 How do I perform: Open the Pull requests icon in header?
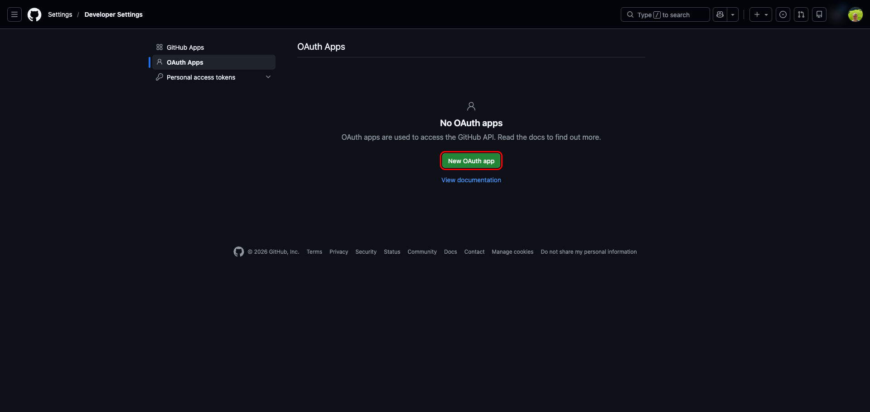(x=801, y=14)
